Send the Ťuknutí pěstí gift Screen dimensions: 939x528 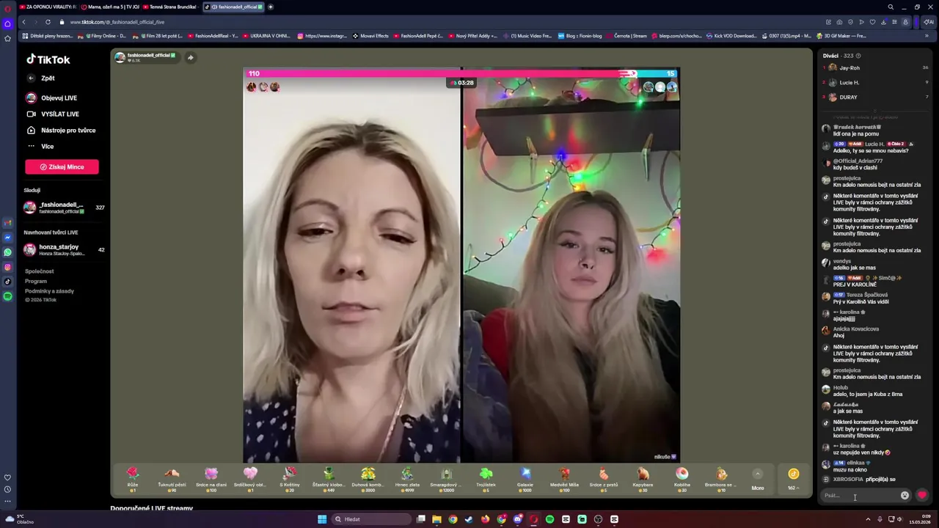click(x=172, y=479)
